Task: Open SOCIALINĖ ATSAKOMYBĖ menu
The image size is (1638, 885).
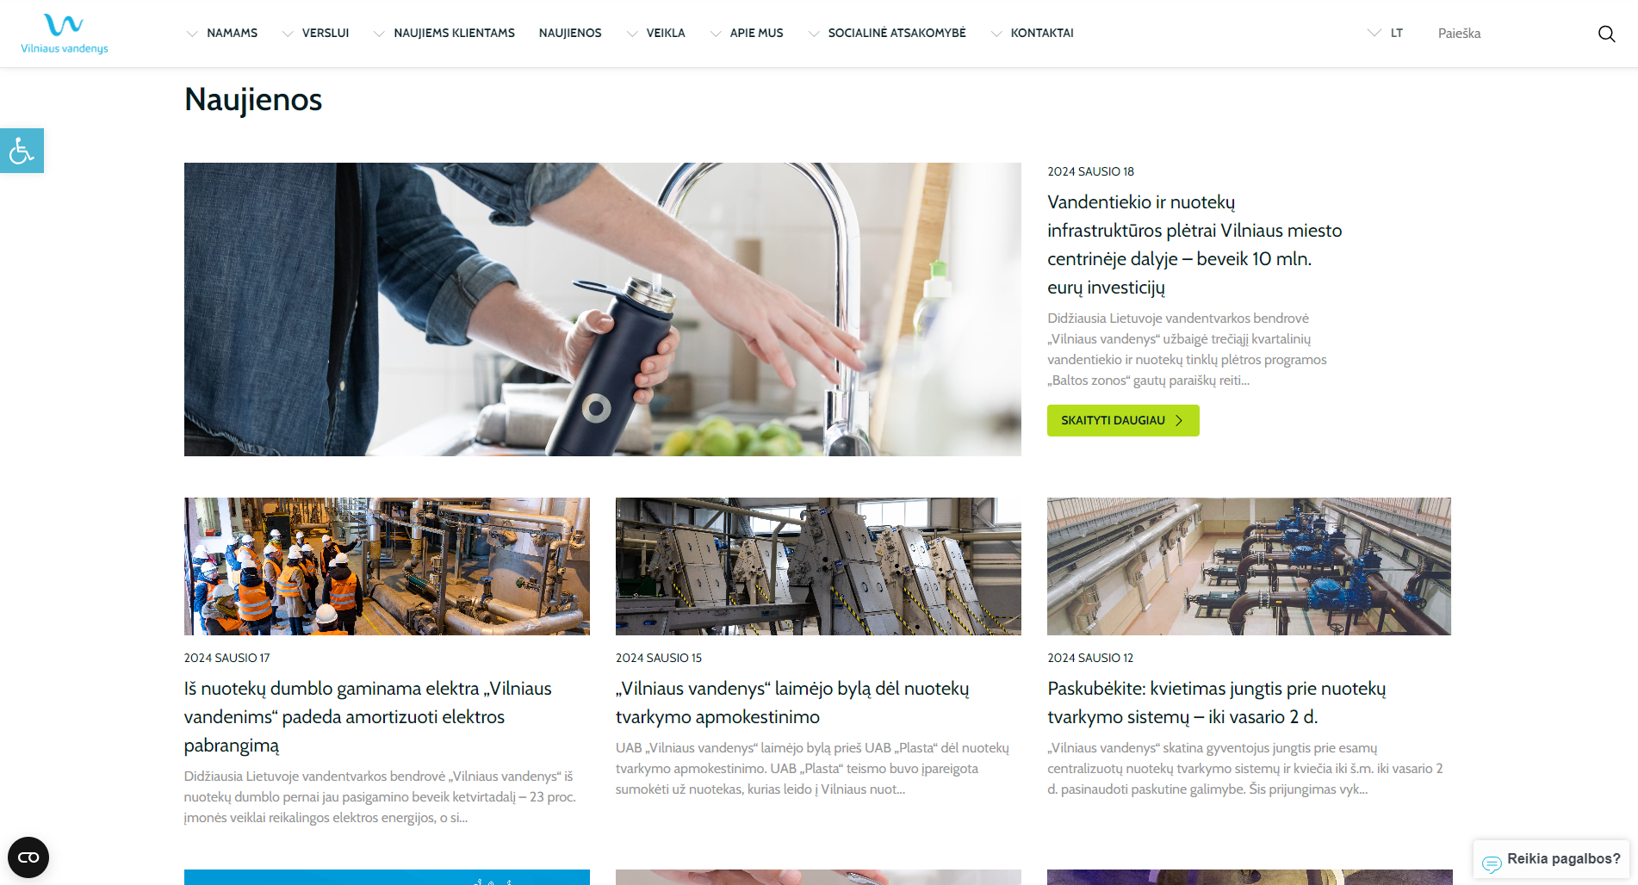Action: (886, 34)
